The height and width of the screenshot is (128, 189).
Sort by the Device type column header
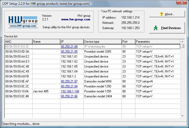103,42
